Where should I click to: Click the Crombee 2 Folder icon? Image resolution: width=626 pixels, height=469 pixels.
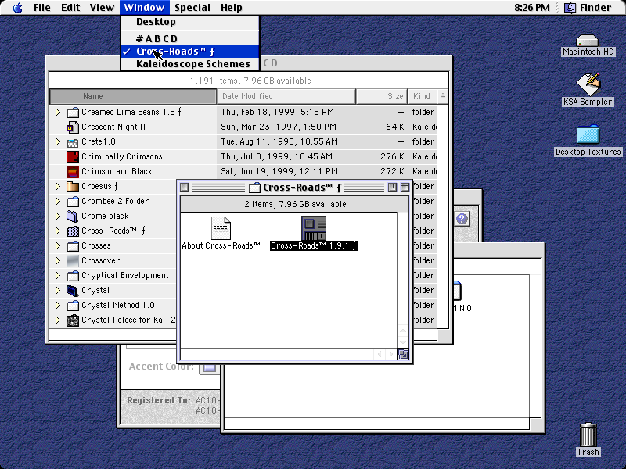73,201
